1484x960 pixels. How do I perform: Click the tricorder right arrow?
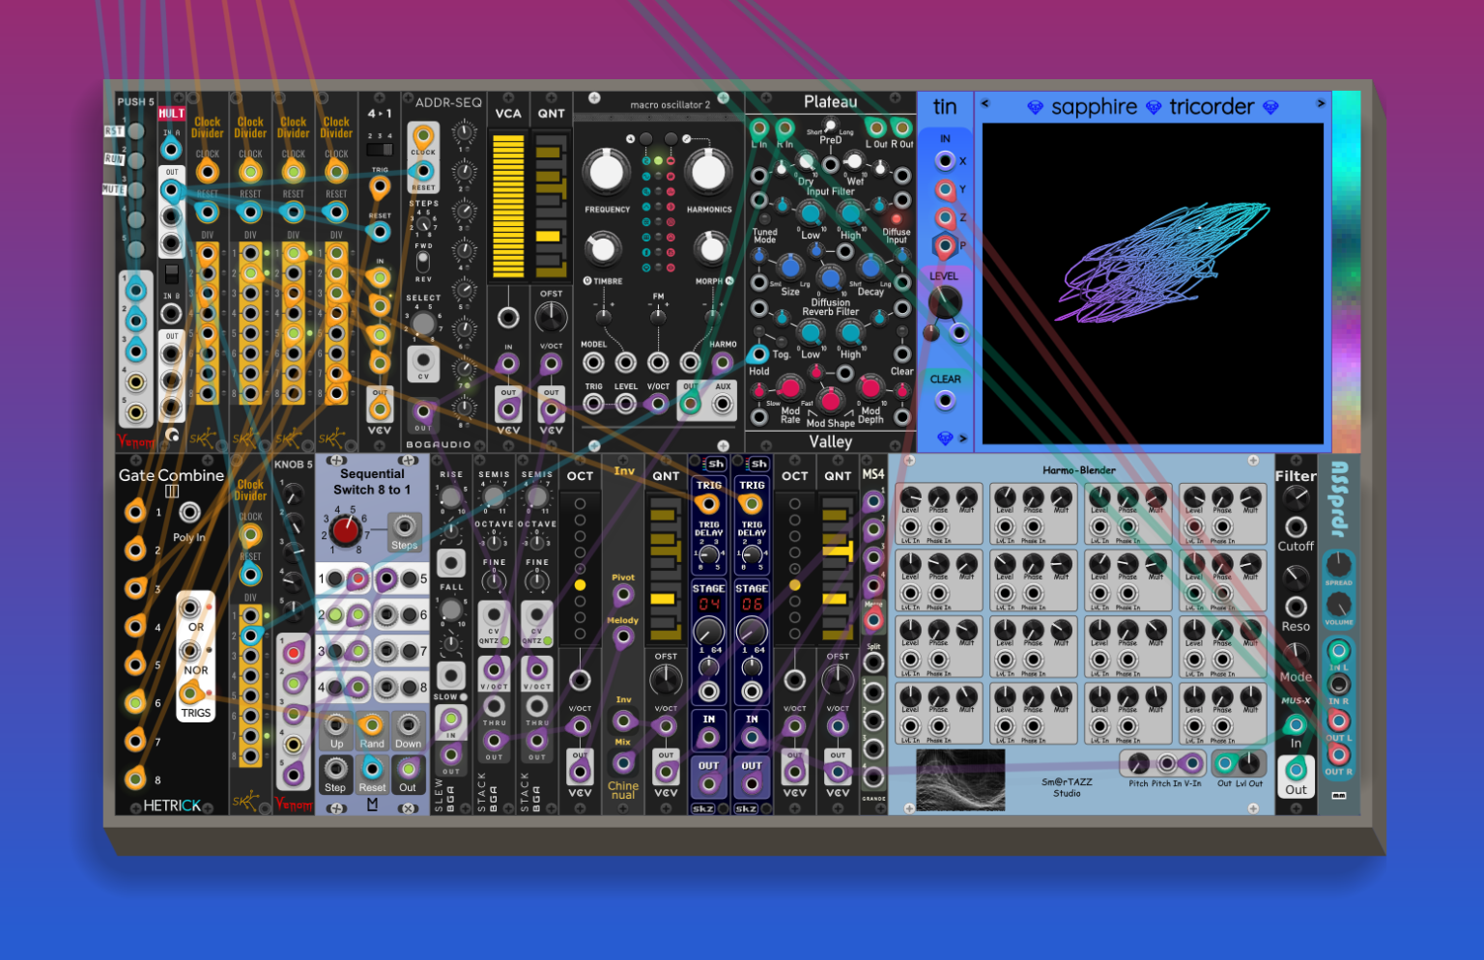1321,103
